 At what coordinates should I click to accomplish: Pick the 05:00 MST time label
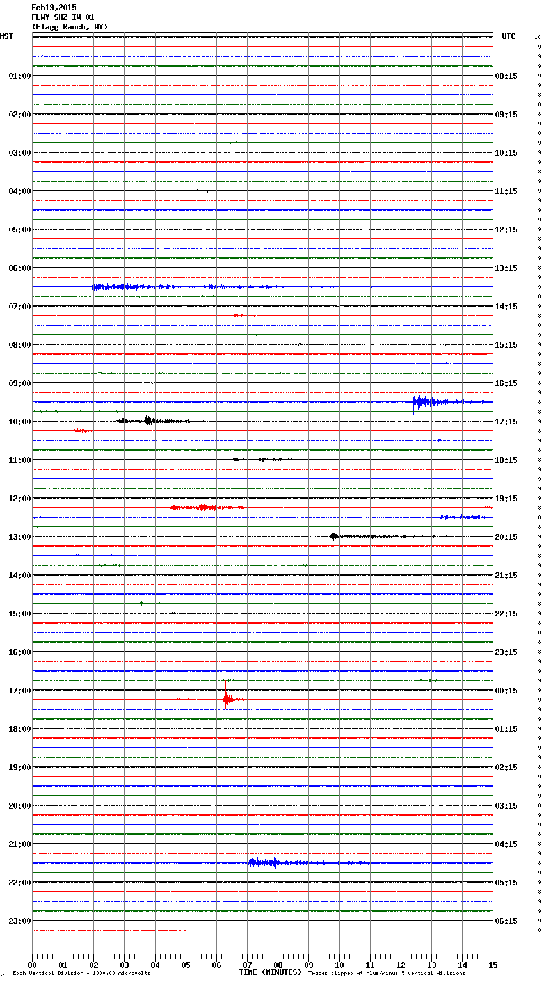(20, 230)
